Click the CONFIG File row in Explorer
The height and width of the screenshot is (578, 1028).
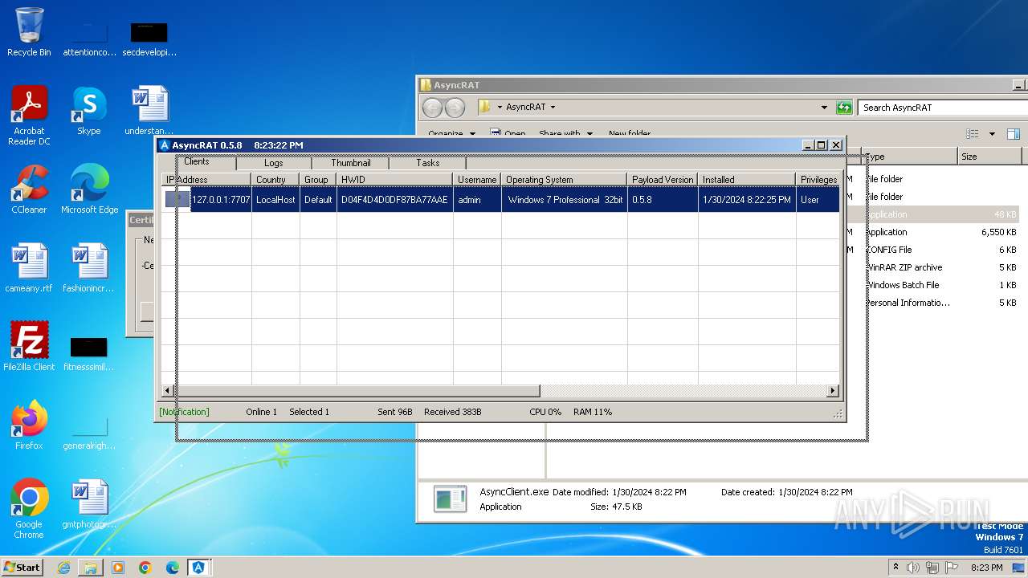[944, 250]
